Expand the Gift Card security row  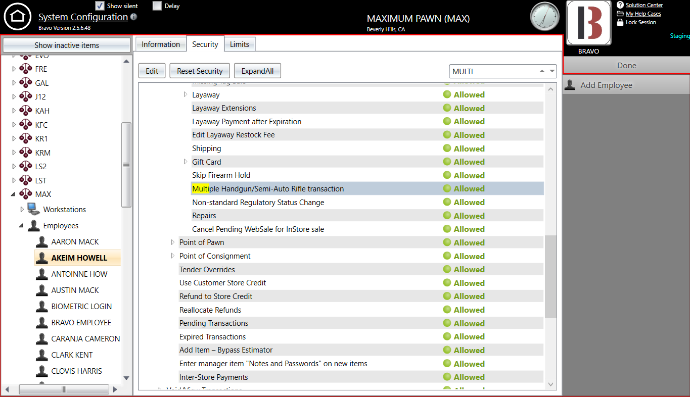click(x=186, y=162)
